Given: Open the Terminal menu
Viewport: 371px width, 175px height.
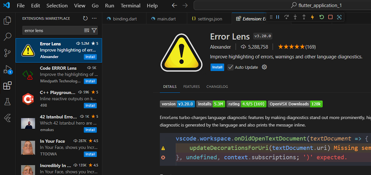Looking at the screenshot, I should pos(130,5).
